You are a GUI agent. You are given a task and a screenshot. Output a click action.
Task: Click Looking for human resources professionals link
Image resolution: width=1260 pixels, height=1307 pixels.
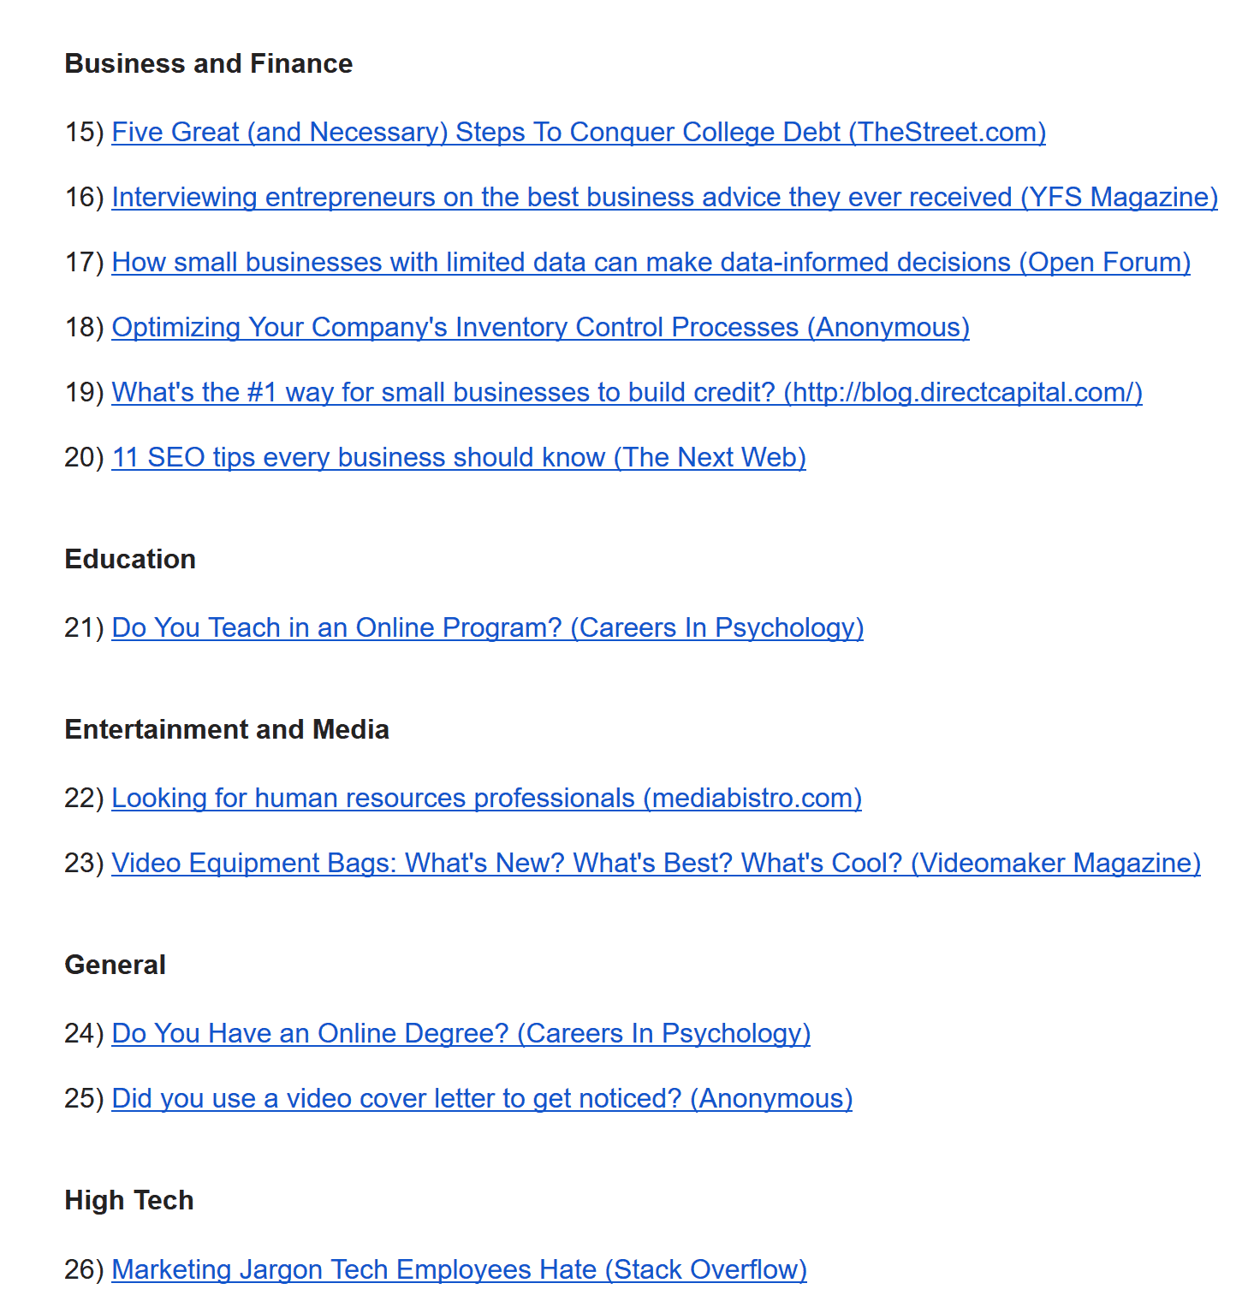pyautogui.click(x=486, y=799)
